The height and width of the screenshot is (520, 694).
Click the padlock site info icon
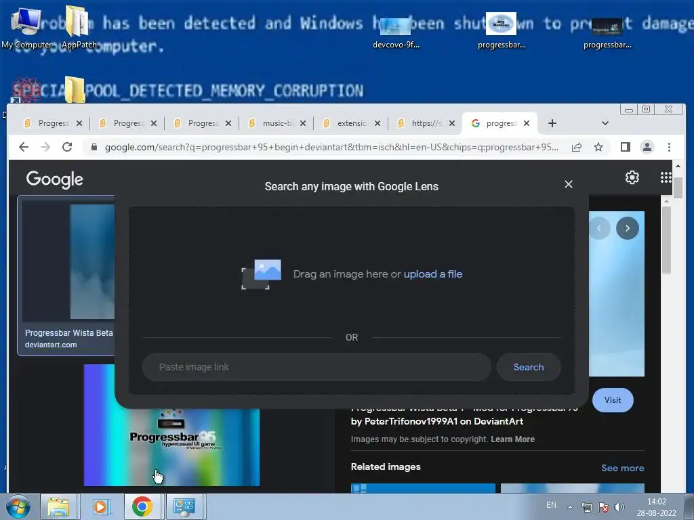tap(94, 147)
